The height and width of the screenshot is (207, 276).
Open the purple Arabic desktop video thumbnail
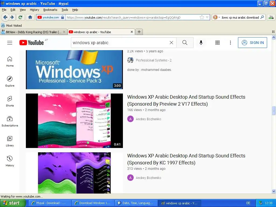(74, 173)
